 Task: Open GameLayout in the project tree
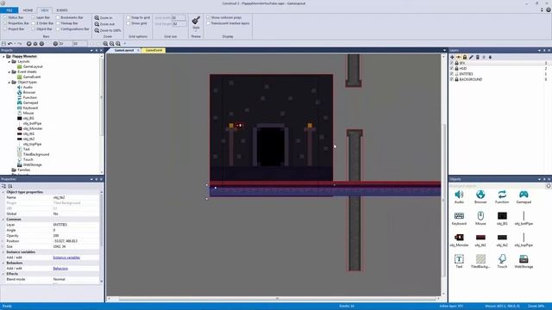tap(33, 66)
